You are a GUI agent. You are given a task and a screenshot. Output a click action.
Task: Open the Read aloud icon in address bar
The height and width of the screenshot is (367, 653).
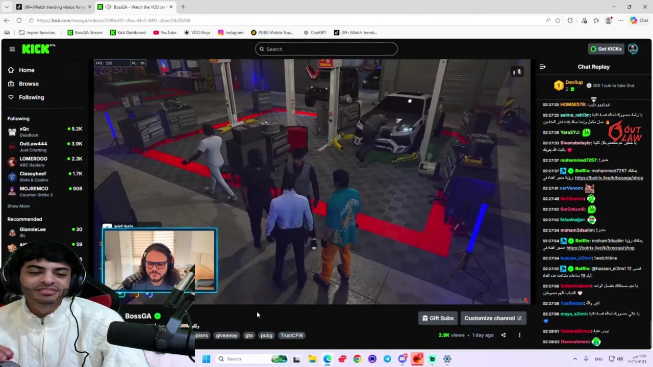tap(548, 20)
